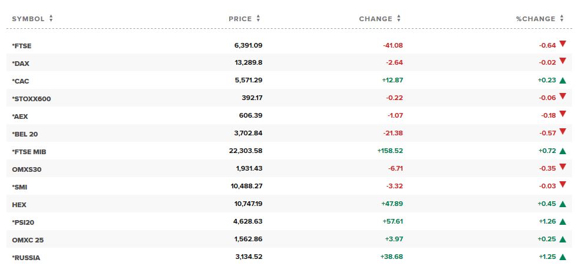581x276 pixels.
Task: Click the green up arrow in OMXC 25 row
Action: coord(563,240)
